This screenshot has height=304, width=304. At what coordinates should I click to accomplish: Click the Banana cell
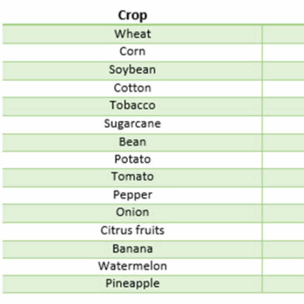(x=133, y=249)
